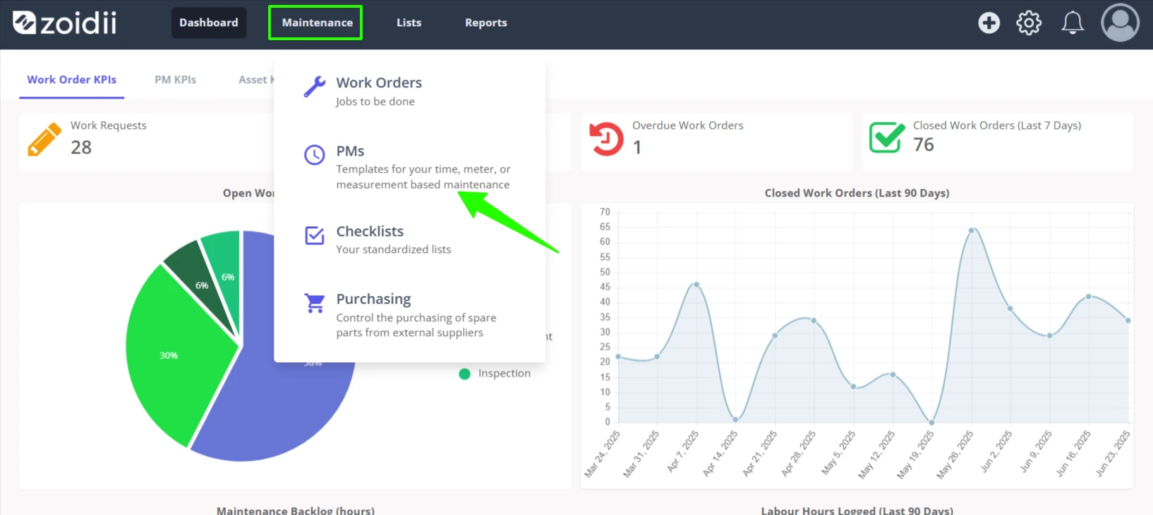Viewport: 1153px width, 515px height.
Task: Expand the Maintenance menu
Action: click(315, 23)
